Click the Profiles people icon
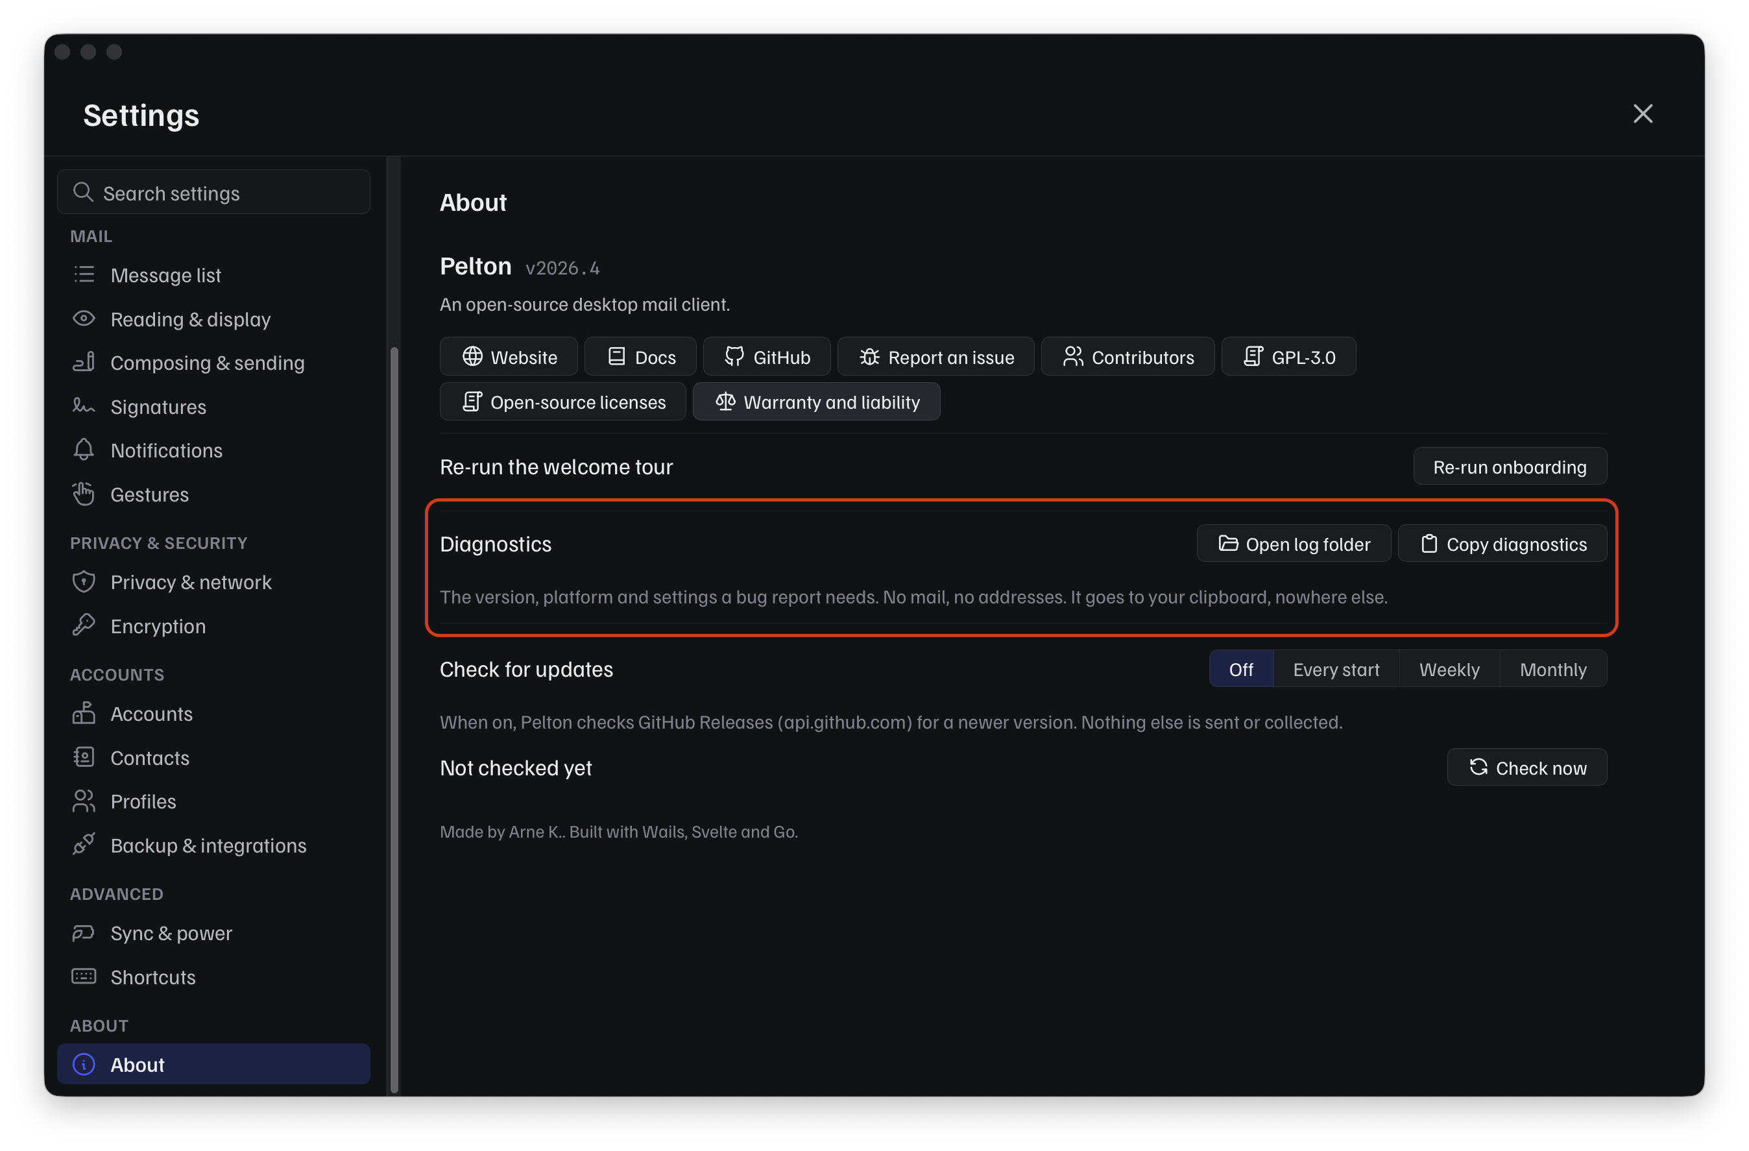Image resolution: width=1749 pixels, height=1151 pixels. (84, 801)
